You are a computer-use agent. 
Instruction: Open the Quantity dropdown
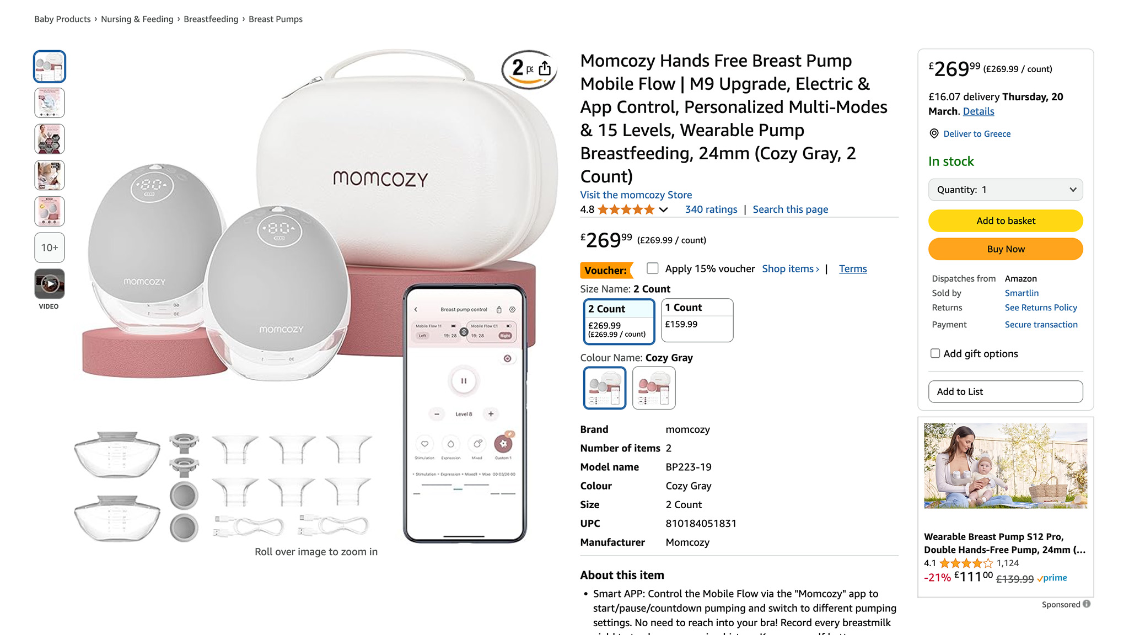point(1006,190)
